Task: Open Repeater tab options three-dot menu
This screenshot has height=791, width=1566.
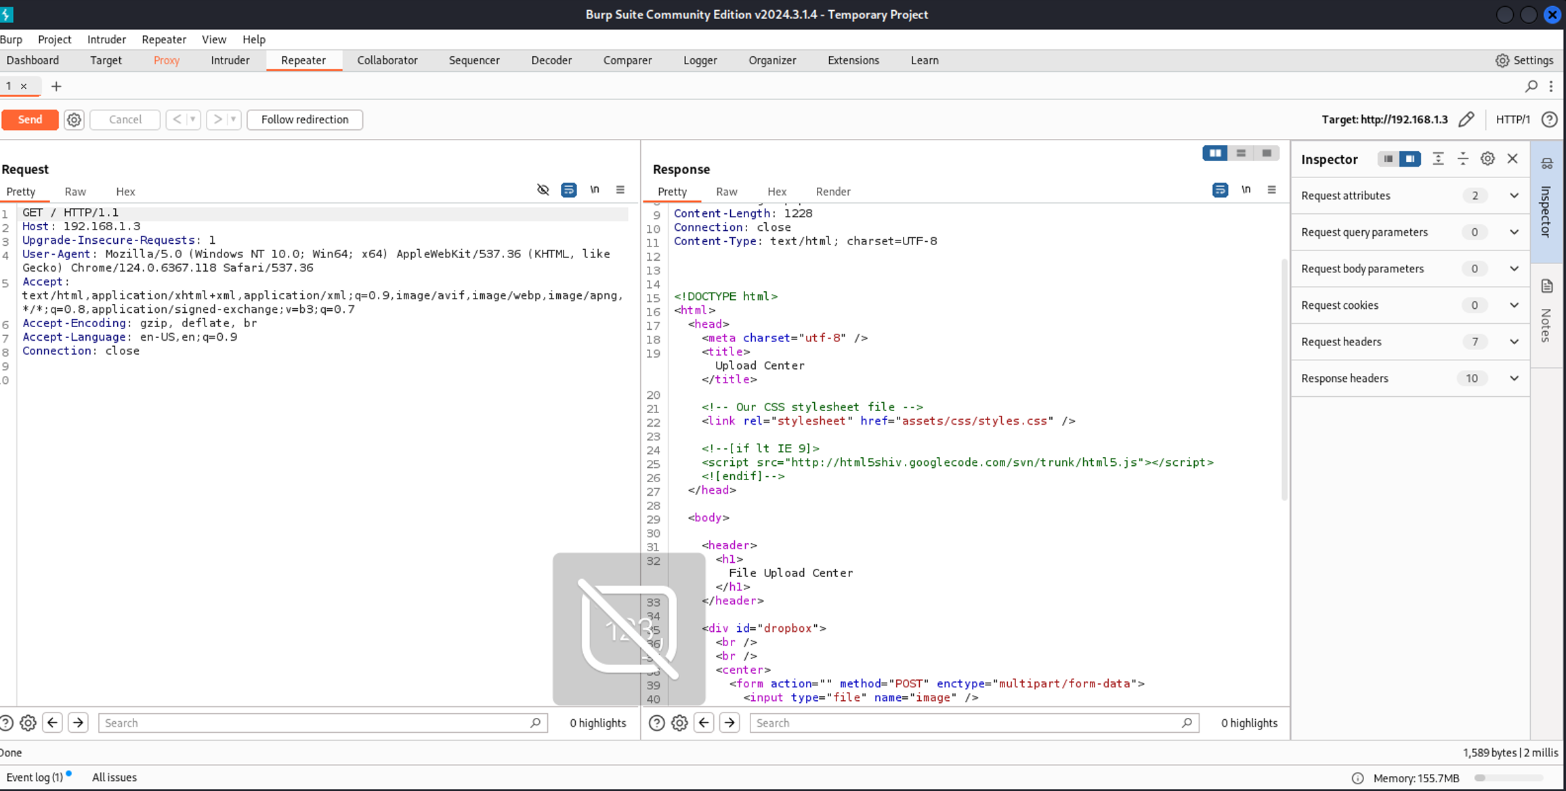Action: (1551, 86)
